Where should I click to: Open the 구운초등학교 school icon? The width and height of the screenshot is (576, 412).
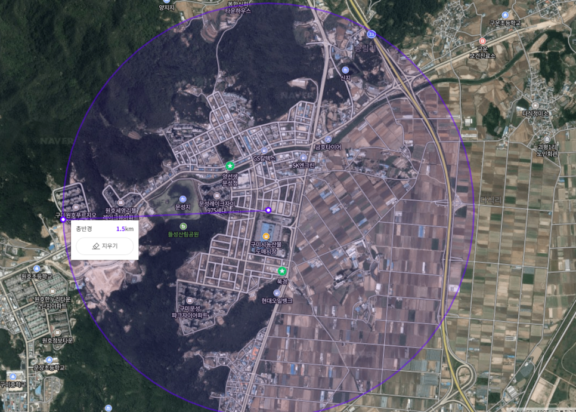click(505, 15)
